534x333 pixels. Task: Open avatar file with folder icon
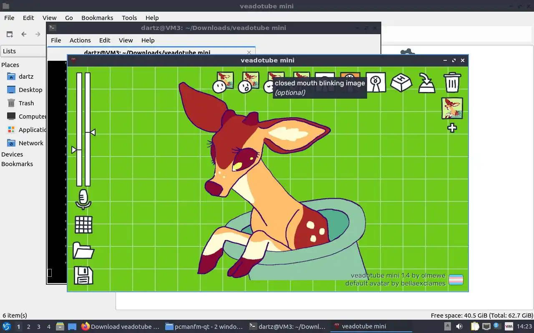[x=83, y=251]
